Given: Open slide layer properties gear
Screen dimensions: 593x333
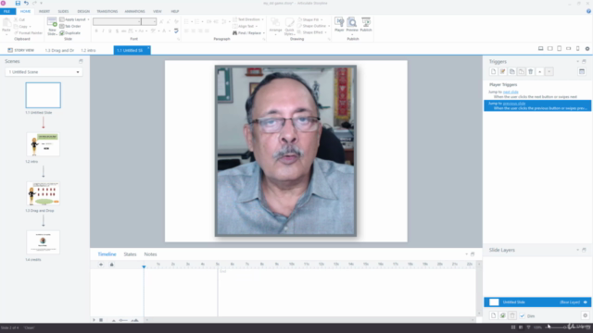Looking at the screenshot, I should 585,315.
